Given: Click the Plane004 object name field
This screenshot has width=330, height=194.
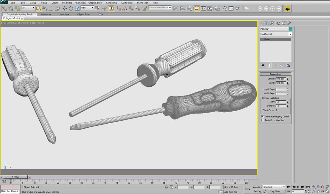Looking at the screenshot, I should (x=274, y=29).
